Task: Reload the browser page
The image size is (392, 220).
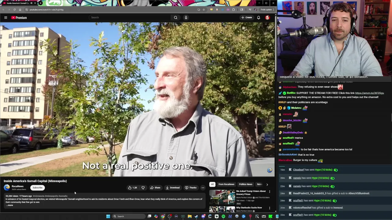Action: tap(14, 9)
